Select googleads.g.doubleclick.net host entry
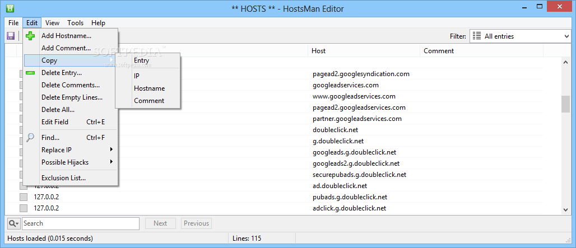The width and height of the screenshot is (576, 248). [355, 152]
